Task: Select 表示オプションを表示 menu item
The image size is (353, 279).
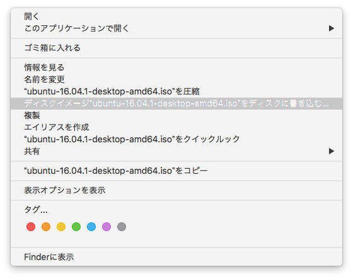Action: [176, 190]
